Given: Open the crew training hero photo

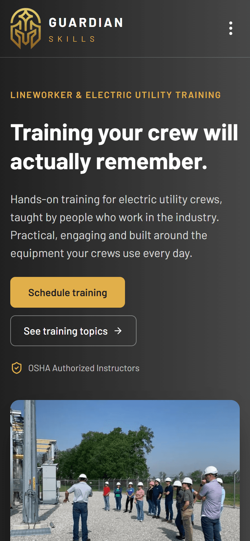Looking at the screenshot, I should coord(125,470).
